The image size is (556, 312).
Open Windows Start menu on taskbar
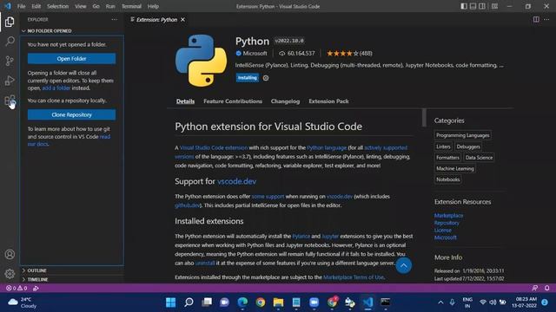170,302
